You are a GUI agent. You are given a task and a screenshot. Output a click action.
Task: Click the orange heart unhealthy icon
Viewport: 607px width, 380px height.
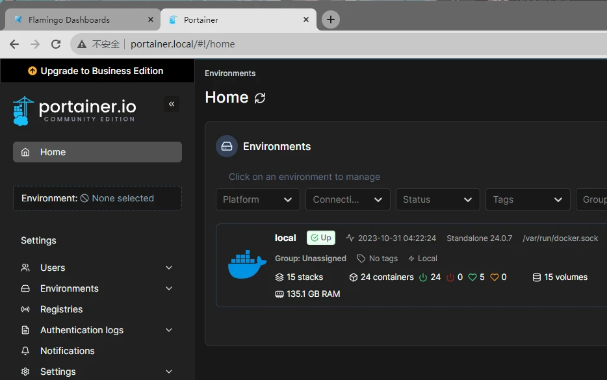coord(495,277)
